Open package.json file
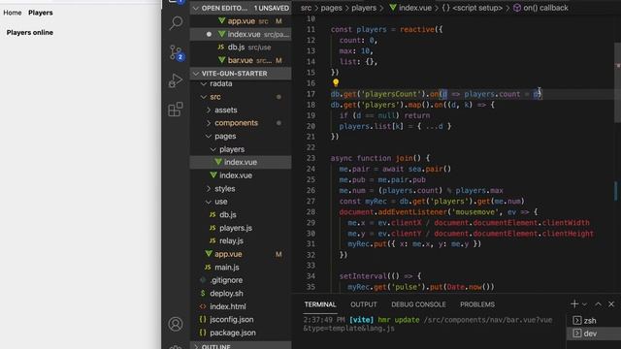The width and height of the screenshot is (621, 349). pyautogui.click(x=241, y=333)
